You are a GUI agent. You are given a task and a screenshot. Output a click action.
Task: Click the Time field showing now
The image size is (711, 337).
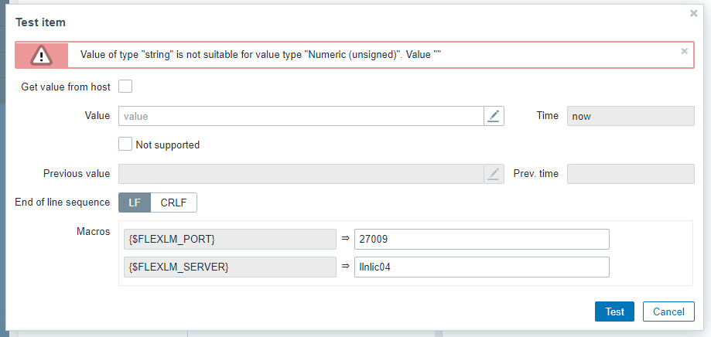pyautogui.click(x=631, y=116)
